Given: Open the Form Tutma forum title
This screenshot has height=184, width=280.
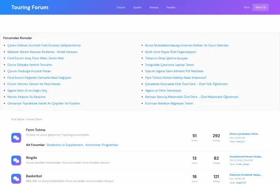Looking at the screenshot, I should point(35,130).
